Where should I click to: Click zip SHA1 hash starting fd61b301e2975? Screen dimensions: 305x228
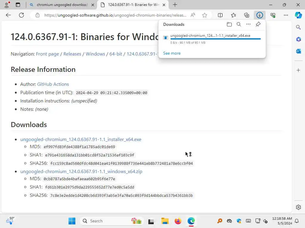[x=90, y=187]
